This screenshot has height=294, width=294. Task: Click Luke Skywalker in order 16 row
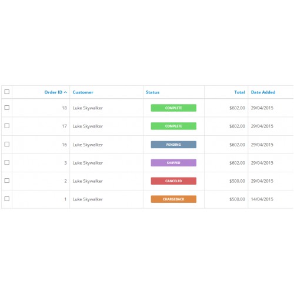pos(88,145)
